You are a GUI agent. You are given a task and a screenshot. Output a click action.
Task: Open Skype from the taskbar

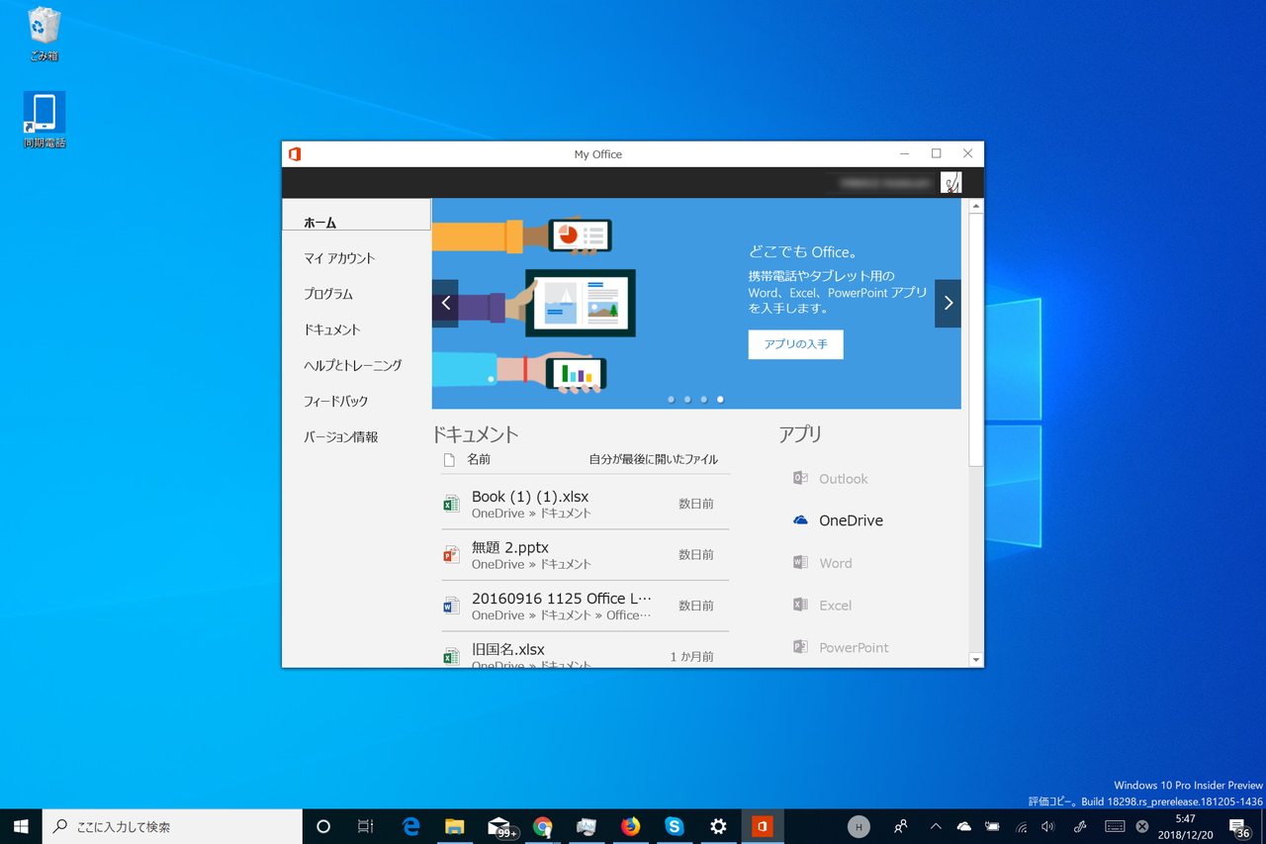(675, 826)
